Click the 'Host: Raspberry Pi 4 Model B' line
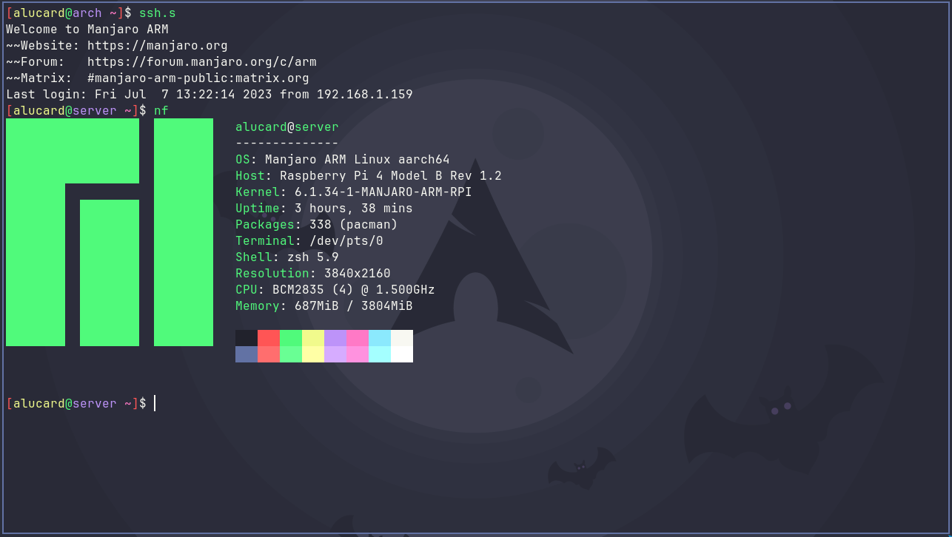952x537 pixels. point(369,176)
